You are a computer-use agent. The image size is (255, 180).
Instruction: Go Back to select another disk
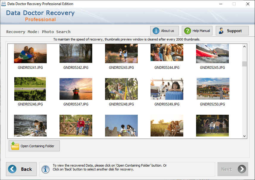(x=21, y=169)
